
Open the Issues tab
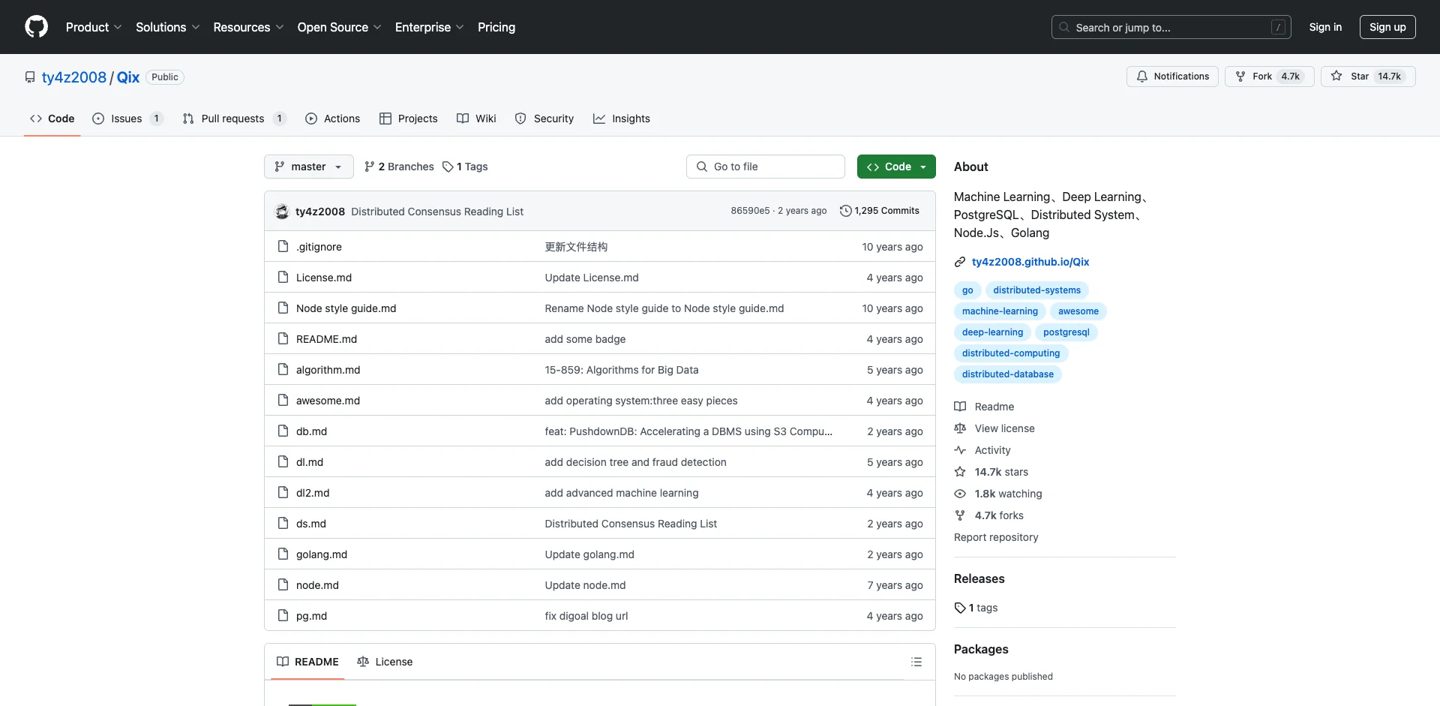coord(127,119)
